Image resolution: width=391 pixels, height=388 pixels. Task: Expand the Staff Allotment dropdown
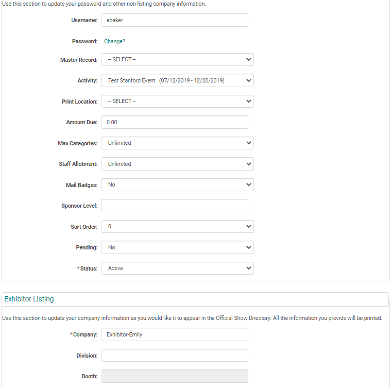[x=177, y=164]
